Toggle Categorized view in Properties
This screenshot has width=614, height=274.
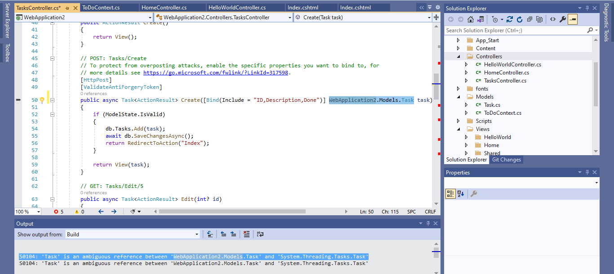(450, 194)
